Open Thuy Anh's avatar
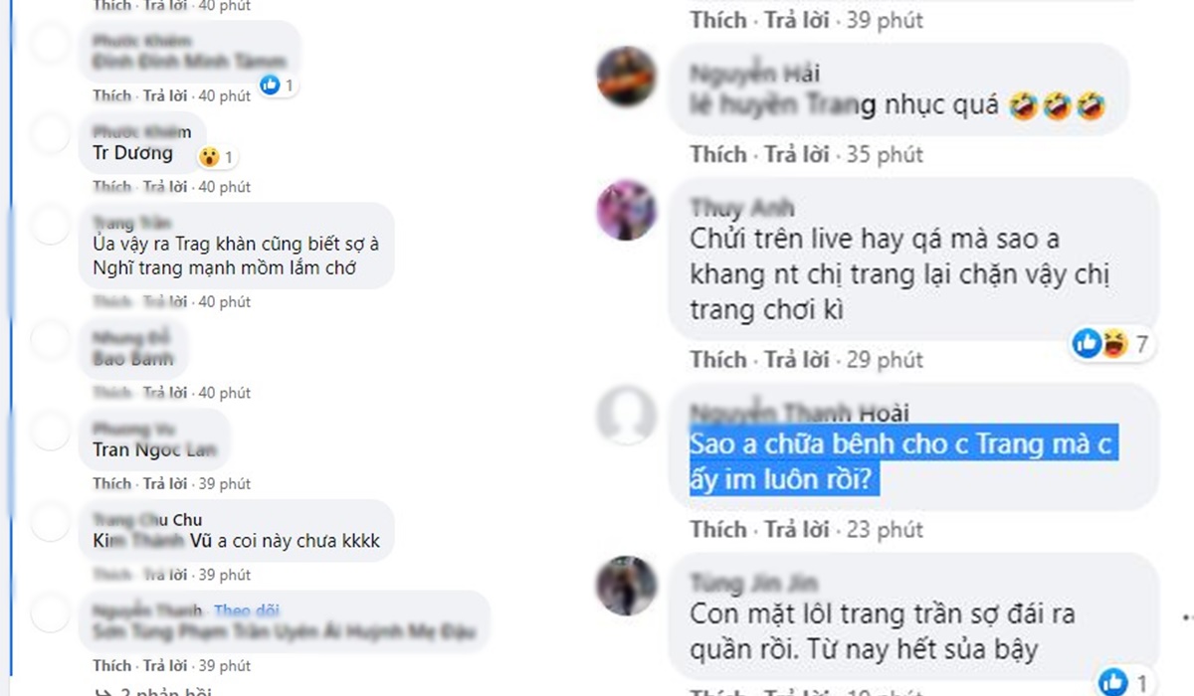Viewport: 1194px width, 696px height. click(x=626, y=210)
